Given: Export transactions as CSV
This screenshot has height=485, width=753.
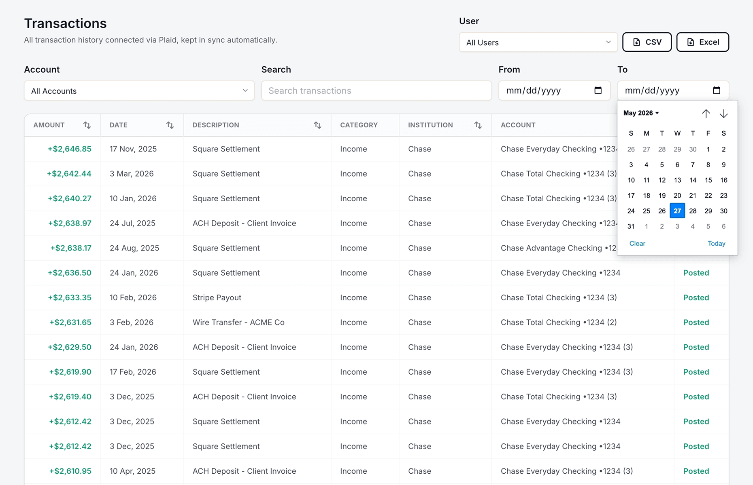Looking at the screenshot, I should tap(647, 42).
